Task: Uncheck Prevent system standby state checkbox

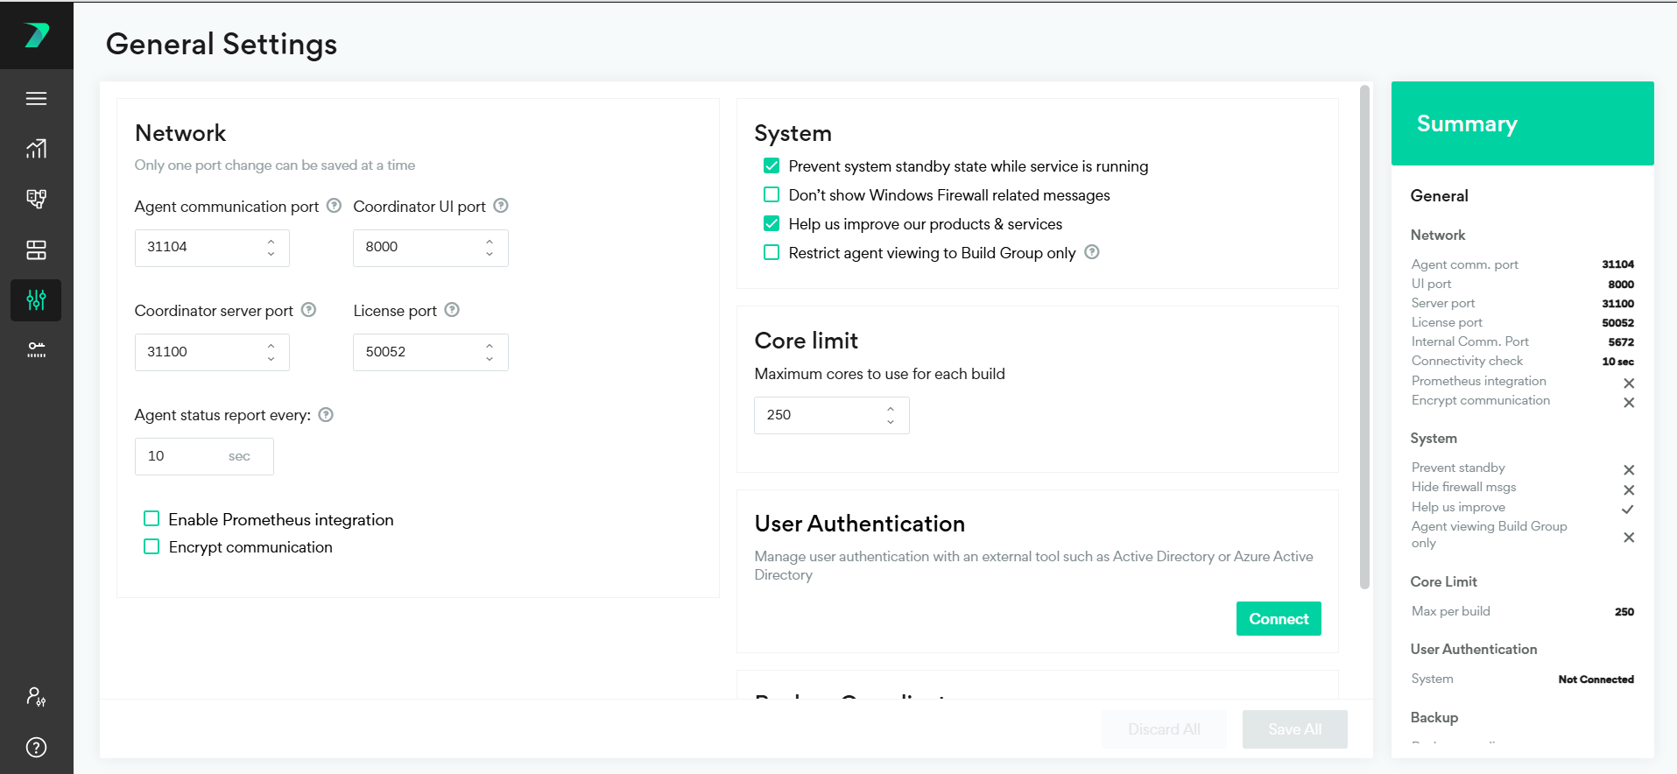Action: coord(772,165)
